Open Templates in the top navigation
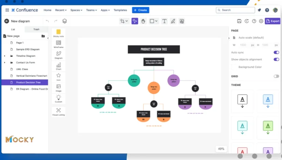 (120, 10)
